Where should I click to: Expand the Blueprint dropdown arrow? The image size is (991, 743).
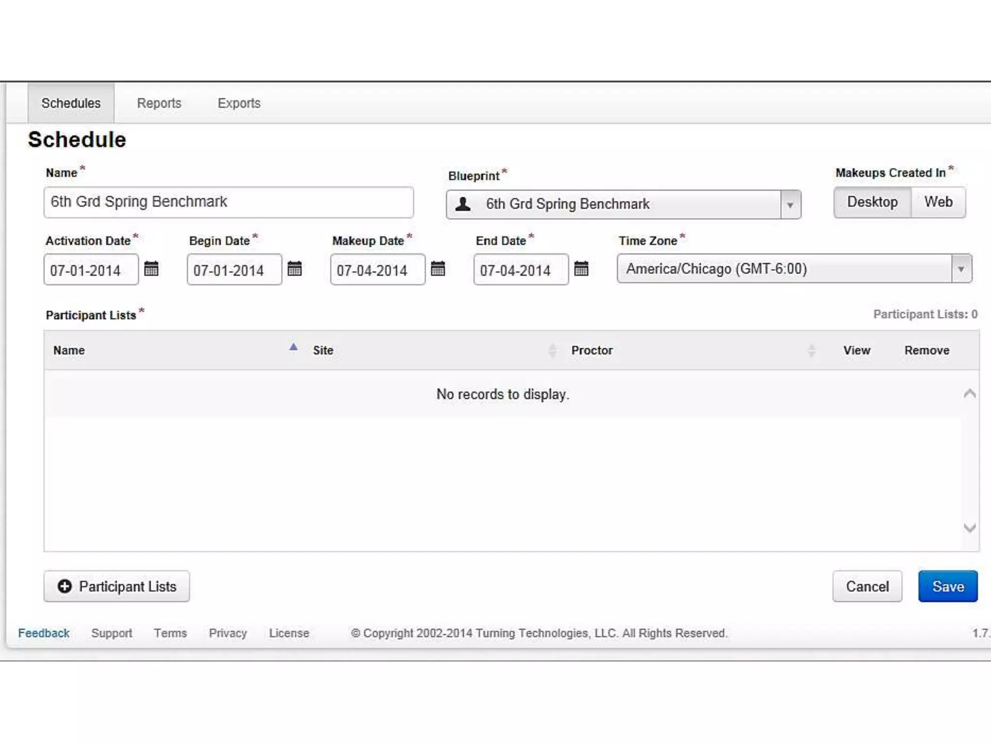coord(790,205)
